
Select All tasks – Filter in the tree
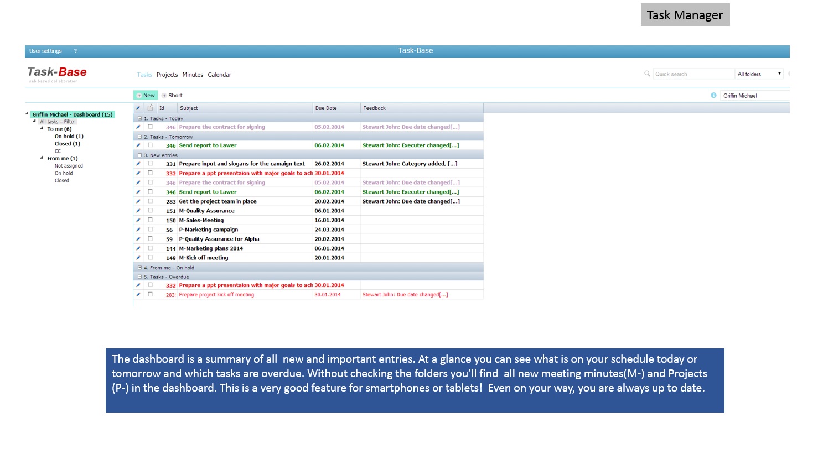58,122
